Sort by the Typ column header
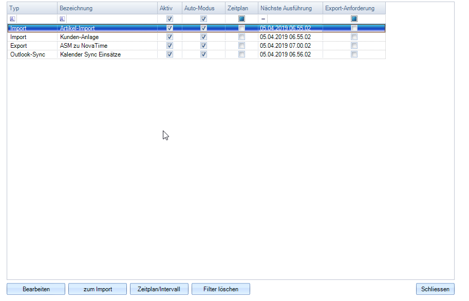 coord(32,9)
